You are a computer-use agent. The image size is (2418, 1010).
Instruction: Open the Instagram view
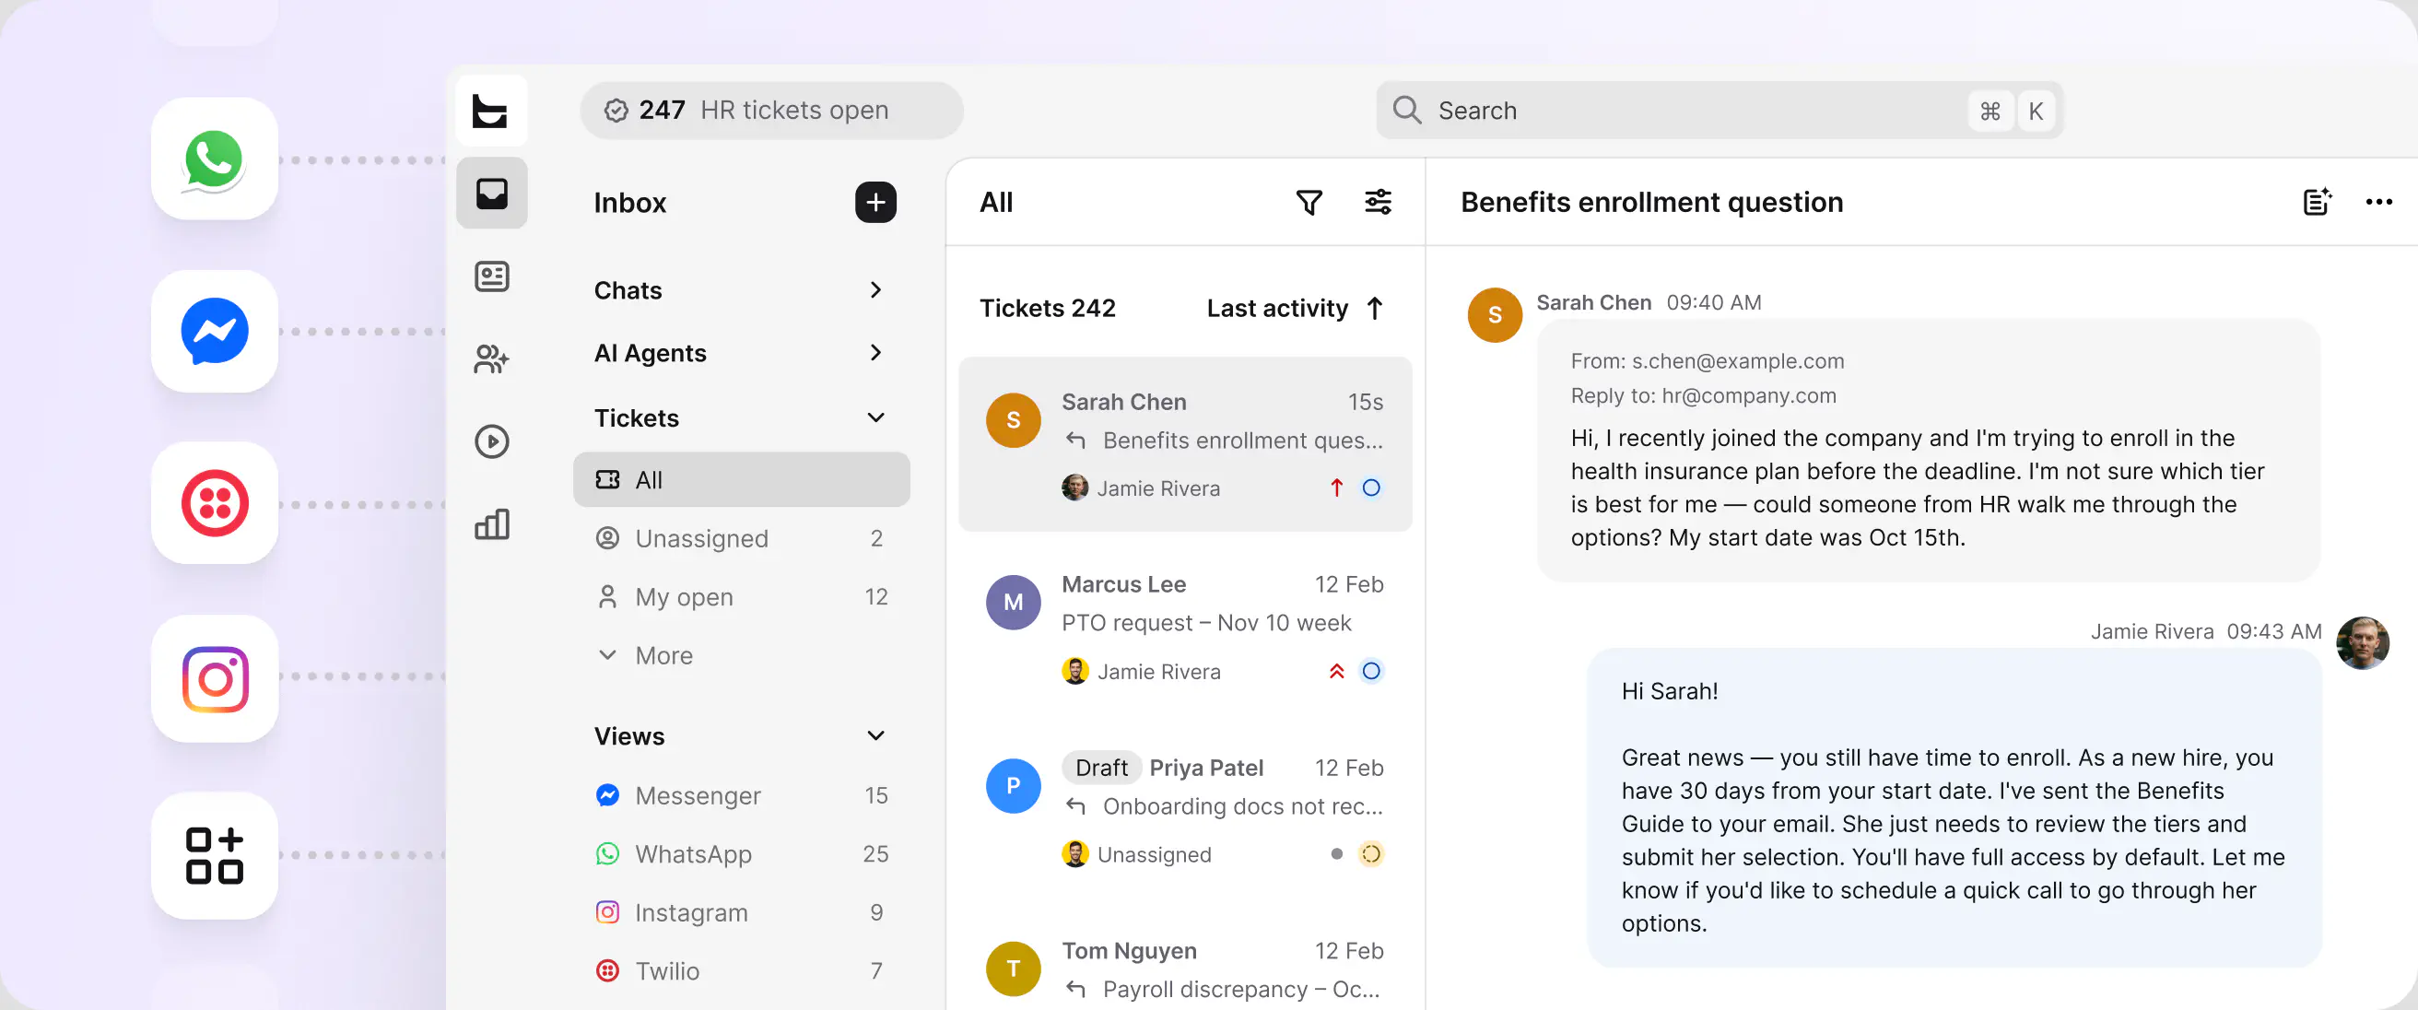pos(741,912)
